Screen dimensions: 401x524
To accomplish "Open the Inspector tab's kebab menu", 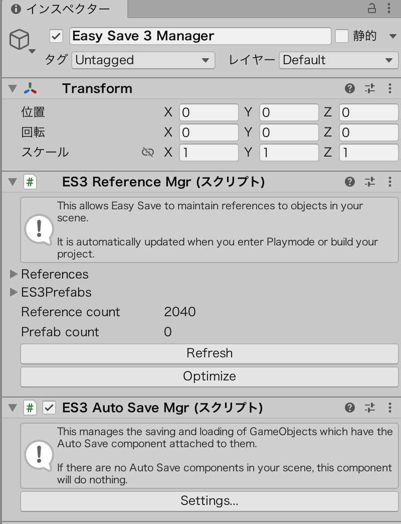I will pyautogui.click(x=390, y=8).
